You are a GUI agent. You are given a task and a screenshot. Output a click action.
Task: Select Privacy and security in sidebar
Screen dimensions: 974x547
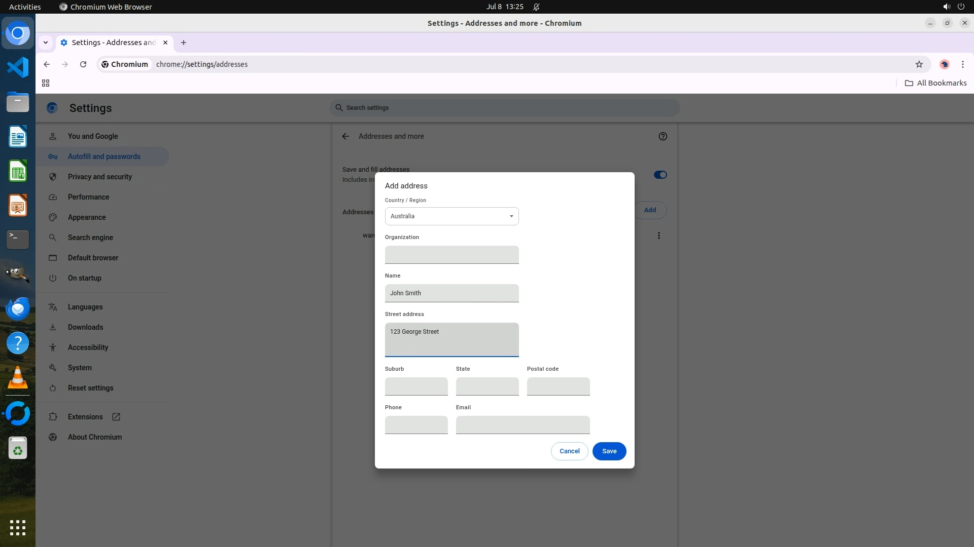click(100, 177)
